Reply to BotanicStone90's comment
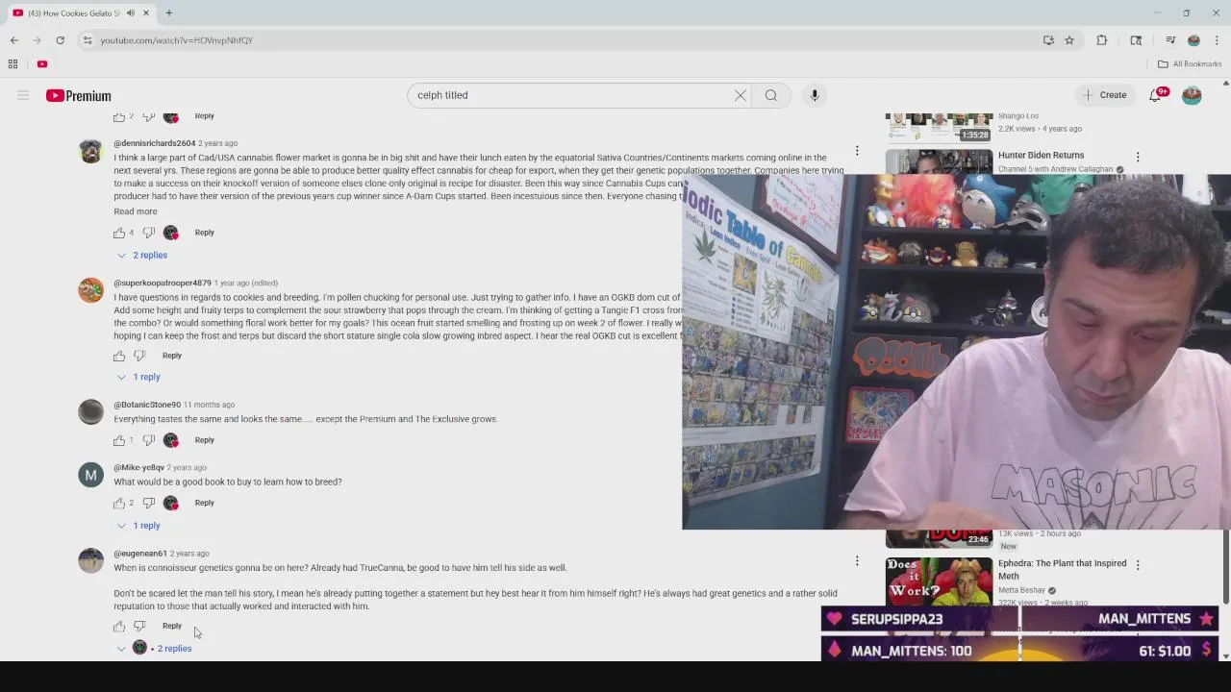This screenshot has width=1231, height=692. [205, 440]
